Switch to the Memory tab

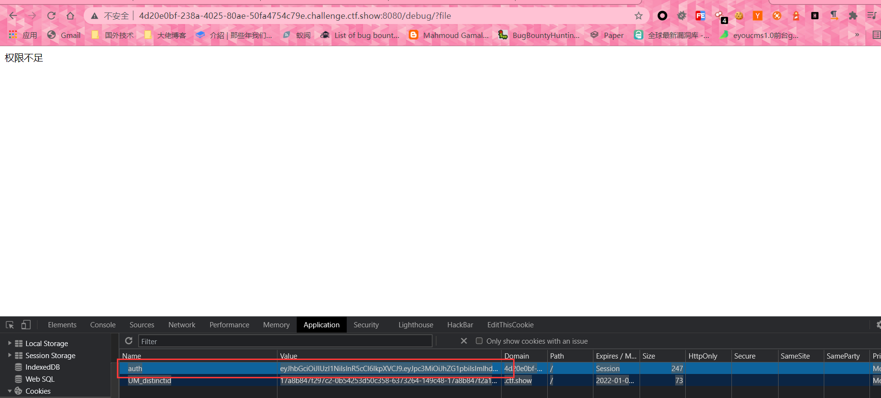click(x=277, y=325)
